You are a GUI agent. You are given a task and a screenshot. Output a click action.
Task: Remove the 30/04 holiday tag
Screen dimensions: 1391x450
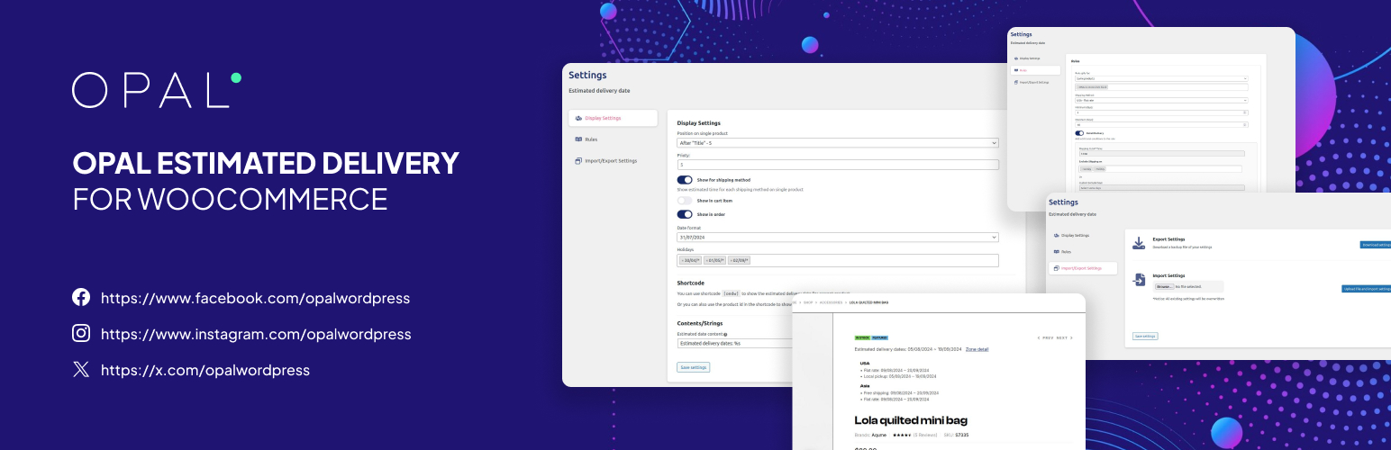tap(682, 261)
